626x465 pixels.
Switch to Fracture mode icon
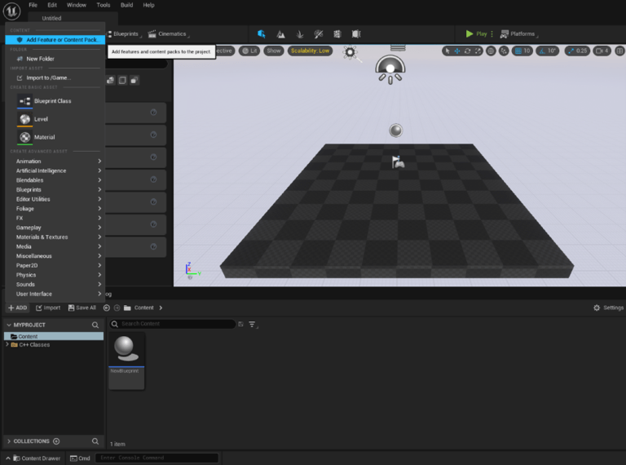337,34
